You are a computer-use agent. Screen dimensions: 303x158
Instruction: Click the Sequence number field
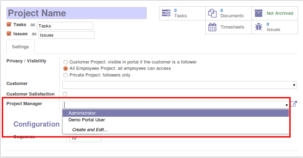point(86,139)
